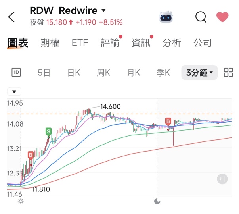Image resolution: width=239 pixels, height=214 pixels.
Task: Select the 圖表 tab
Action: (18, 43)
